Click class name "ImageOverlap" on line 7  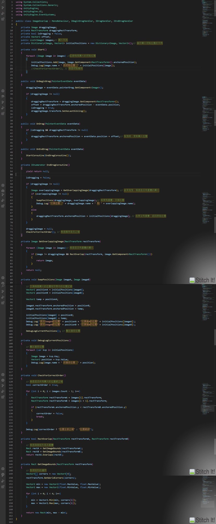click(x=40, y=21)
